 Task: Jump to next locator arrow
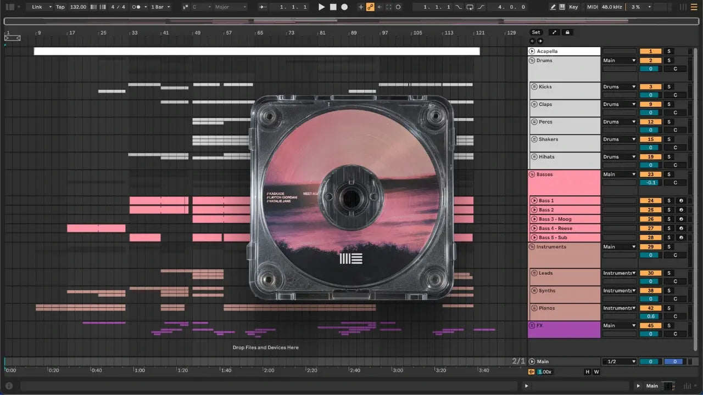[x=540, y=41]
